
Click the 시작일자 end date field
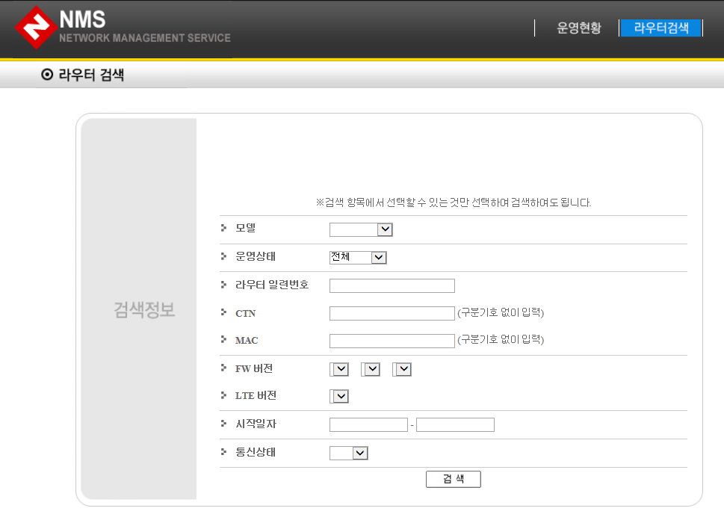455,424
